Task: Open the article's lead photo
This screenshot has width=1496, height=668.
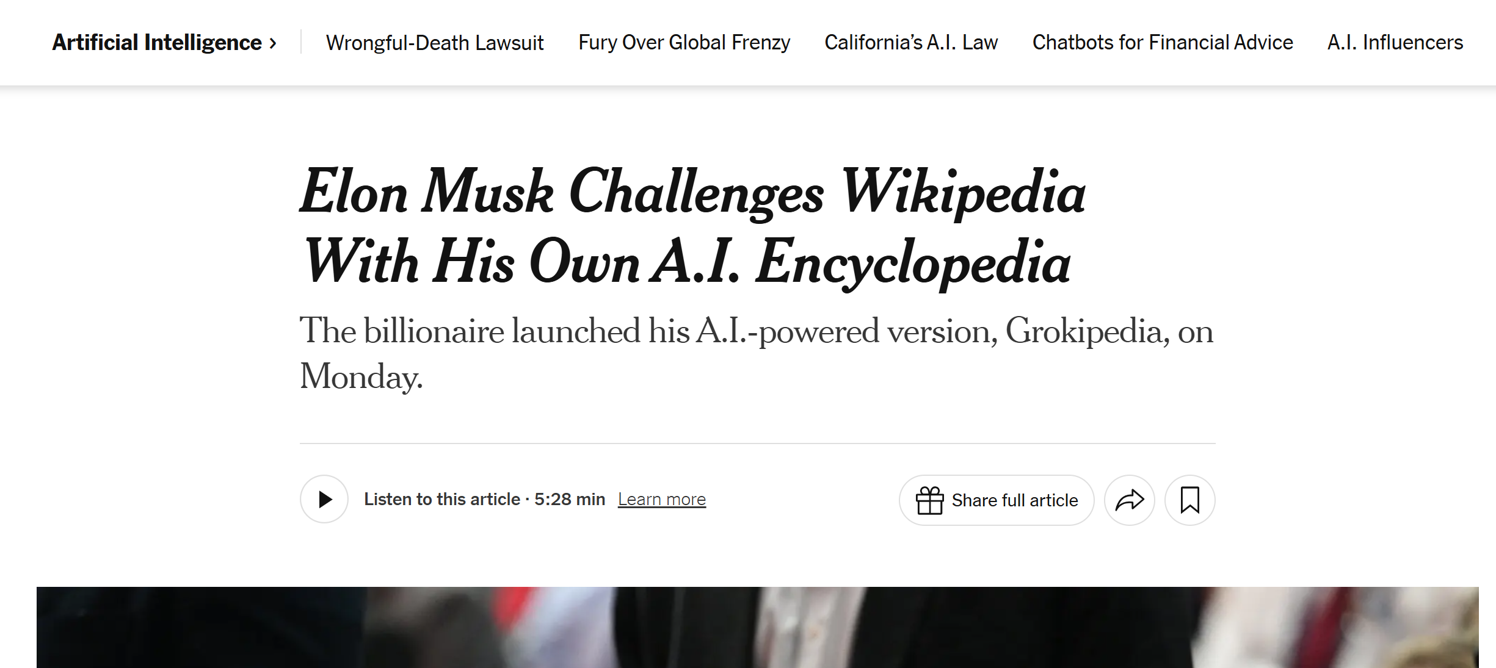Action: point(757,627)
